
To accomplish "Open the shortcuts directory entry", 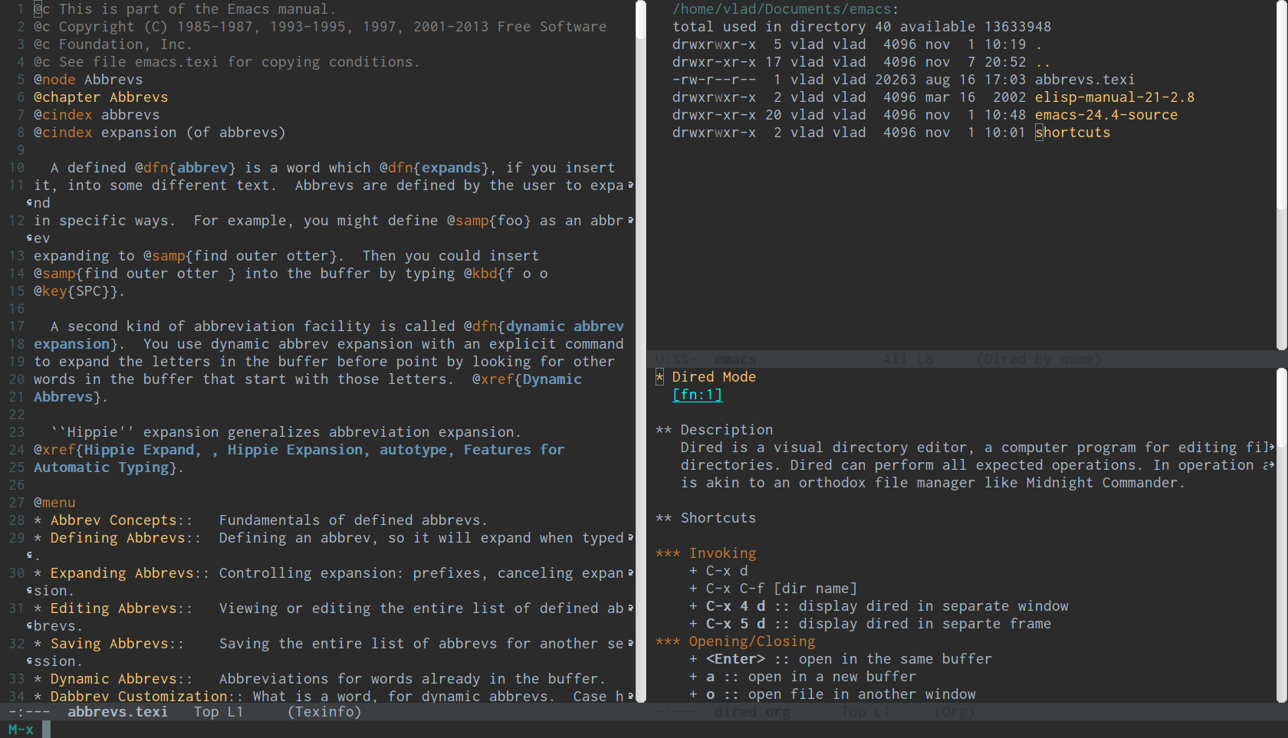I will pyautogui.click(x=1073, y=133).
